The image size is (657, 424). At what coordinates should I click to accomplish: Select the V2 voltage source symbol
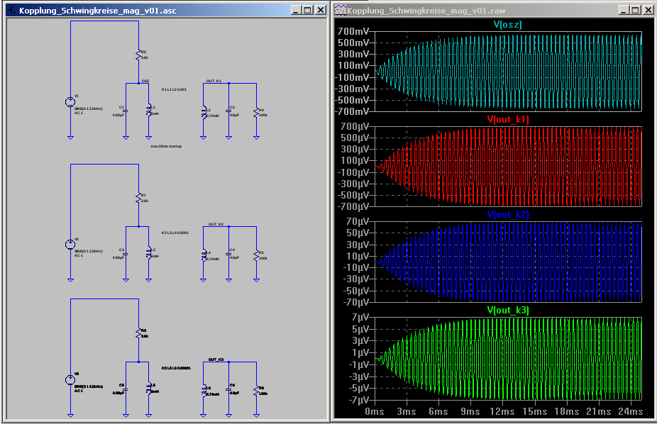pos(70,245)
